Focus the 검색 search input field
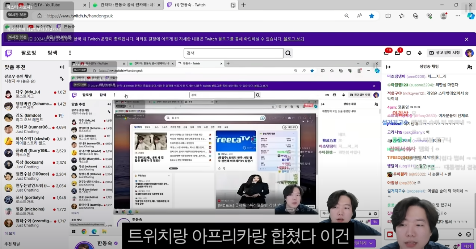 click(x=234, y=53)
